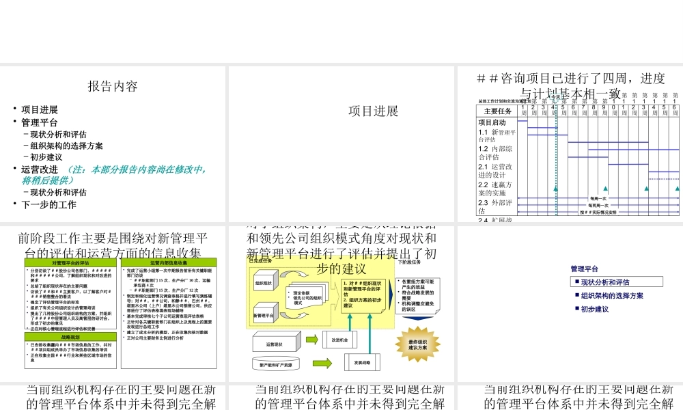
Task: Click the 管理平台 bullet in the 报告内容 slide
Action: [40, 122]
